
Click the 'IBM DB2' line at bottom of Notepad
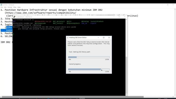[7, 42]
